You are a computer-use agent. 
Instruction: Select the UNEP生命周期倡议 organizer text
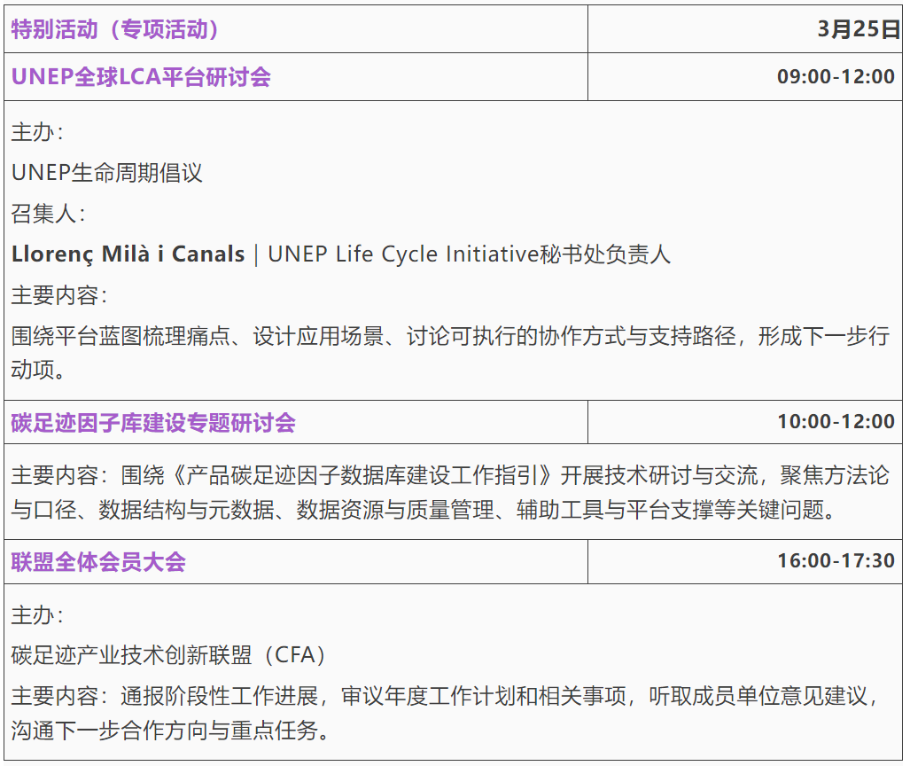pyautogui.click(x=107, y=172)
